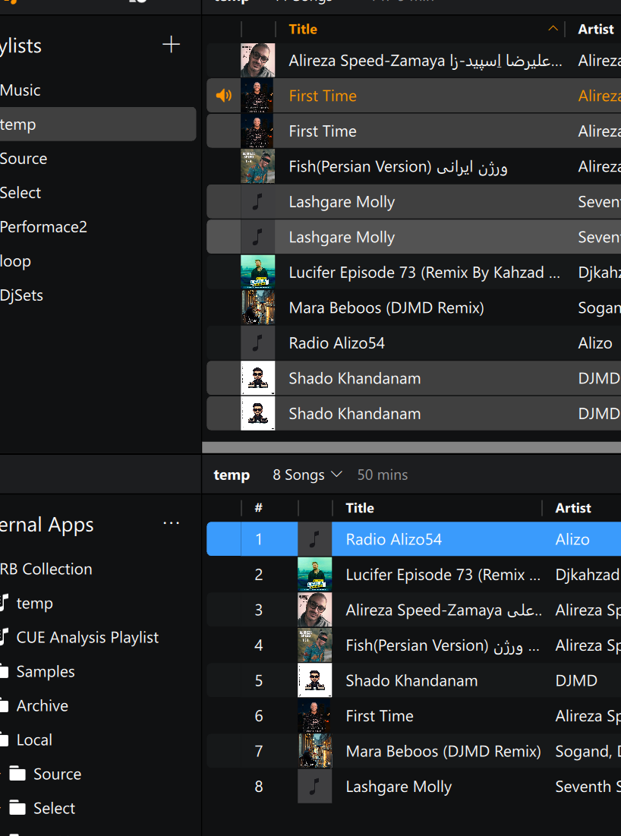The image size is (621, 836).
Task: Click the music note icon on track 8 Lashgare Molly
Action: pyautogui.click(x=314, y=787)
